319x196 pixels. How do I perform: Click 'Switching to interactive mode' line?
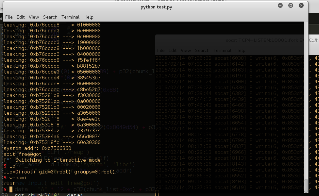52,160
